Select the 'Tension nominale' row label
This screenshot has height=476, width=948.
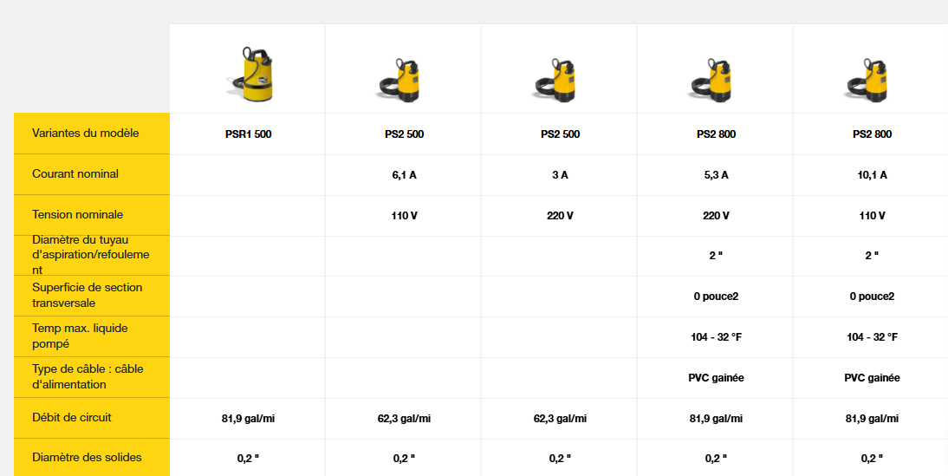(78, 214)
